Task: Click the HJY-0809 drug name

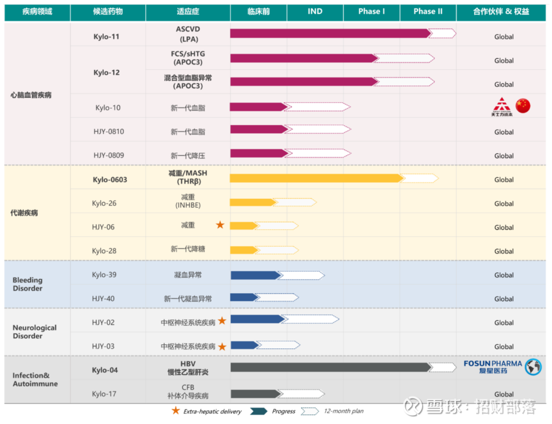Action: point(108,155)
